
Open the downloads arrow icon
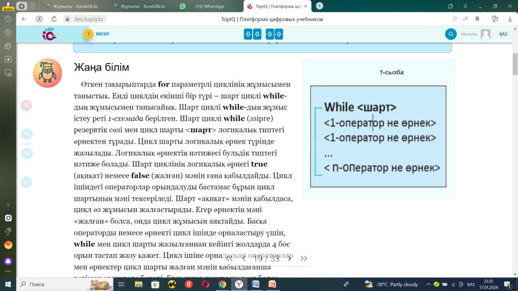(x=510, y=19)
